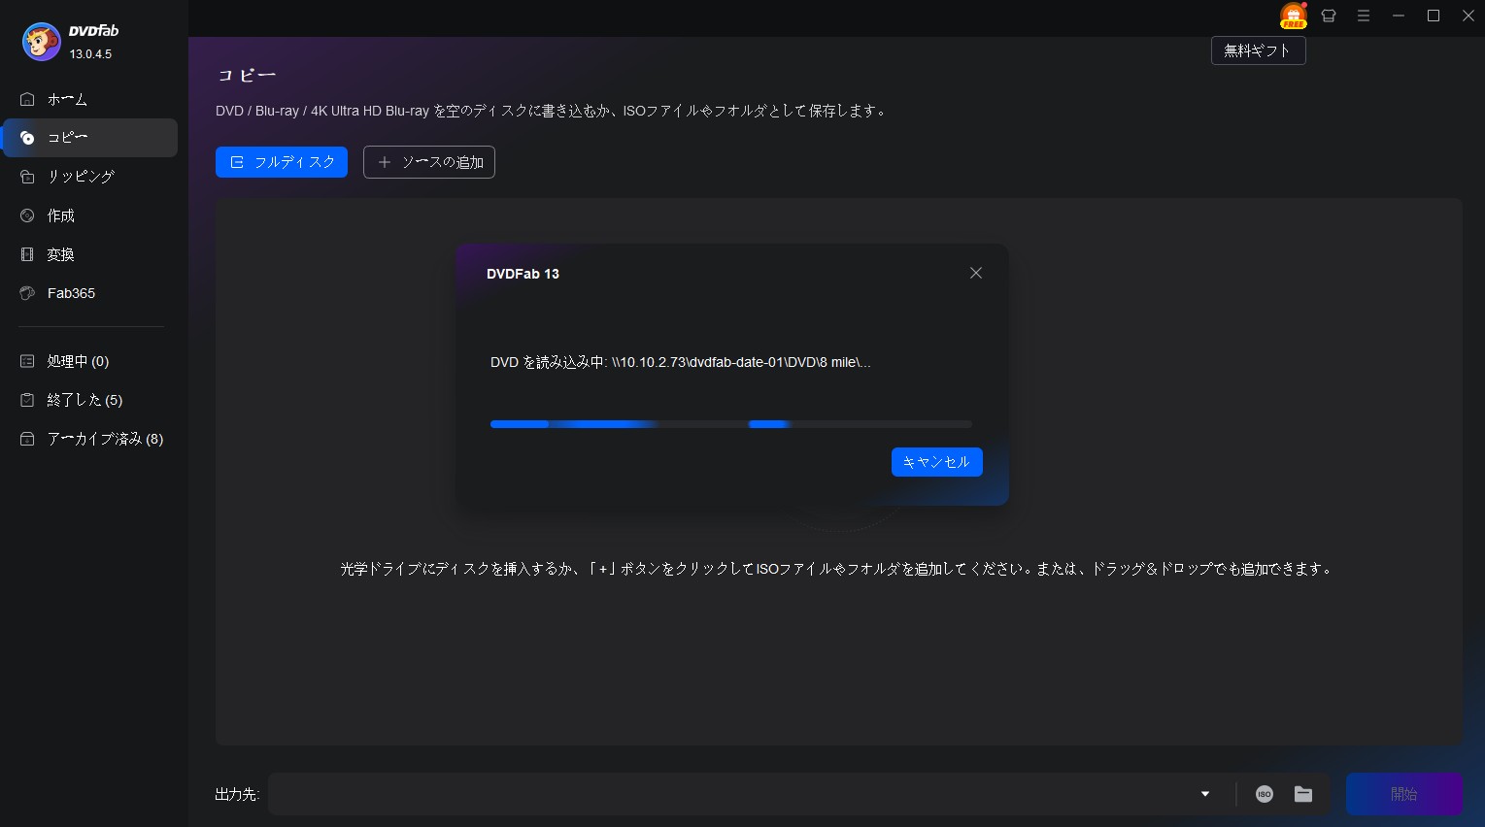Close the DVDFab 13 loading dialog
The height and width of the screenshot is (827, 1485).
(976, 274)
